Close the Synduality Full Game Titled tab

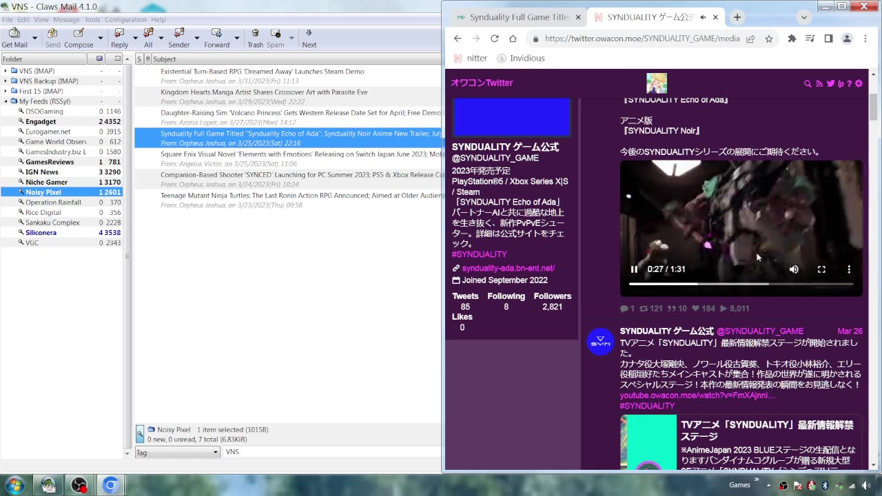click(x=579, y=17)
